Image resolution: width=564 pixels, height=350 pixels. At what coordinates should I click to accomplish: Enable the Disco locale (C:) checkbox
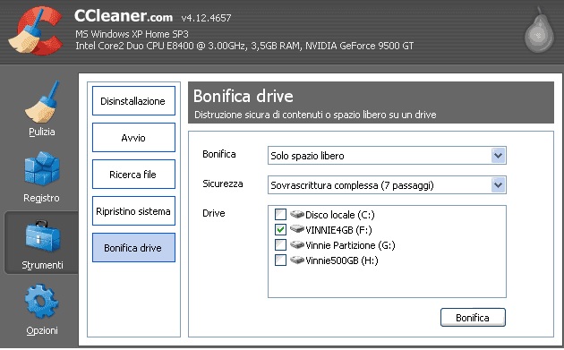(280, 215)
